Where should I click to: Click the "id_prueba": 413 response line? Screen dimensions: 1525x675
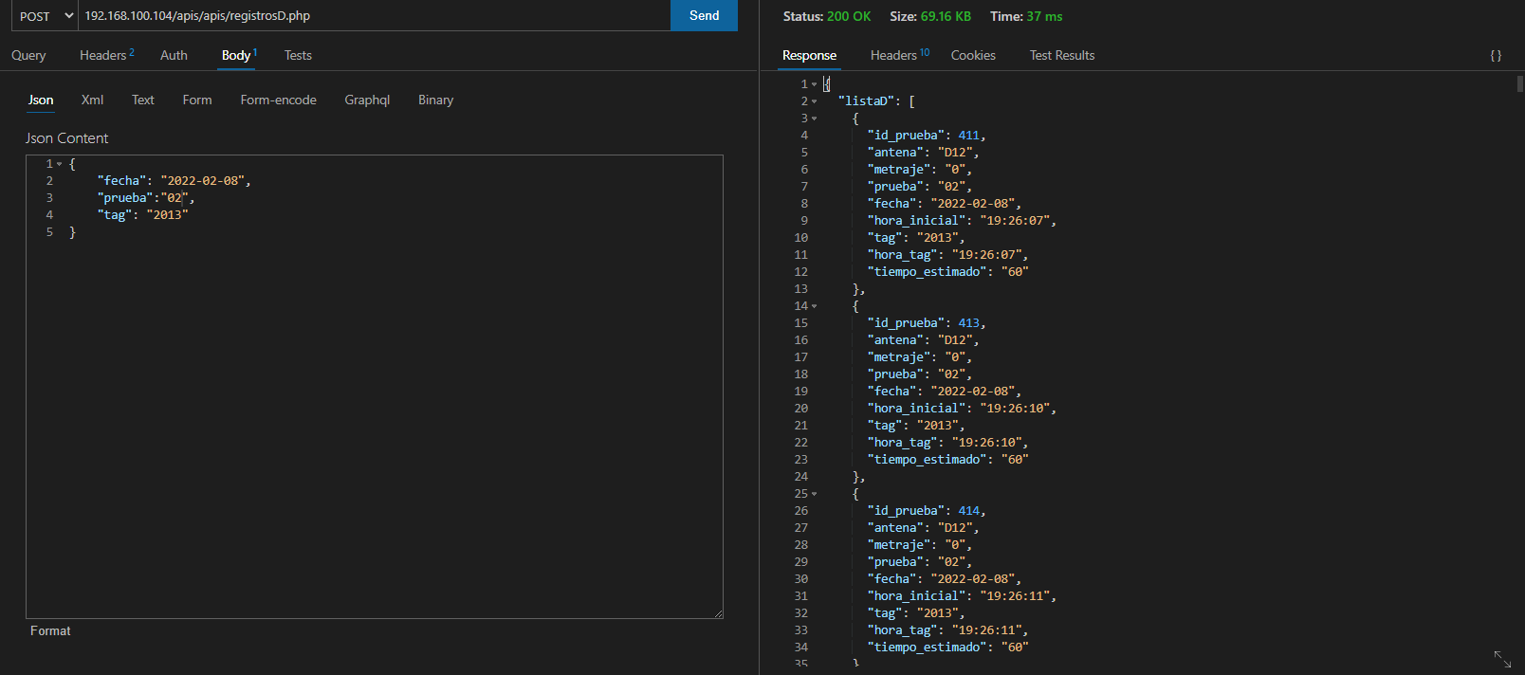pyautogui.click(x=927, y=323)
